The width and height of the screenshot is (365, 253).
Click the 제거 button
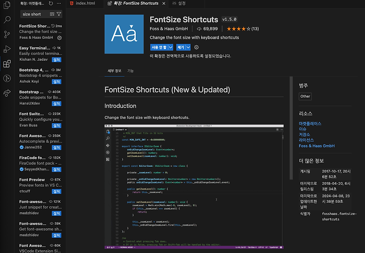[181, 47]
